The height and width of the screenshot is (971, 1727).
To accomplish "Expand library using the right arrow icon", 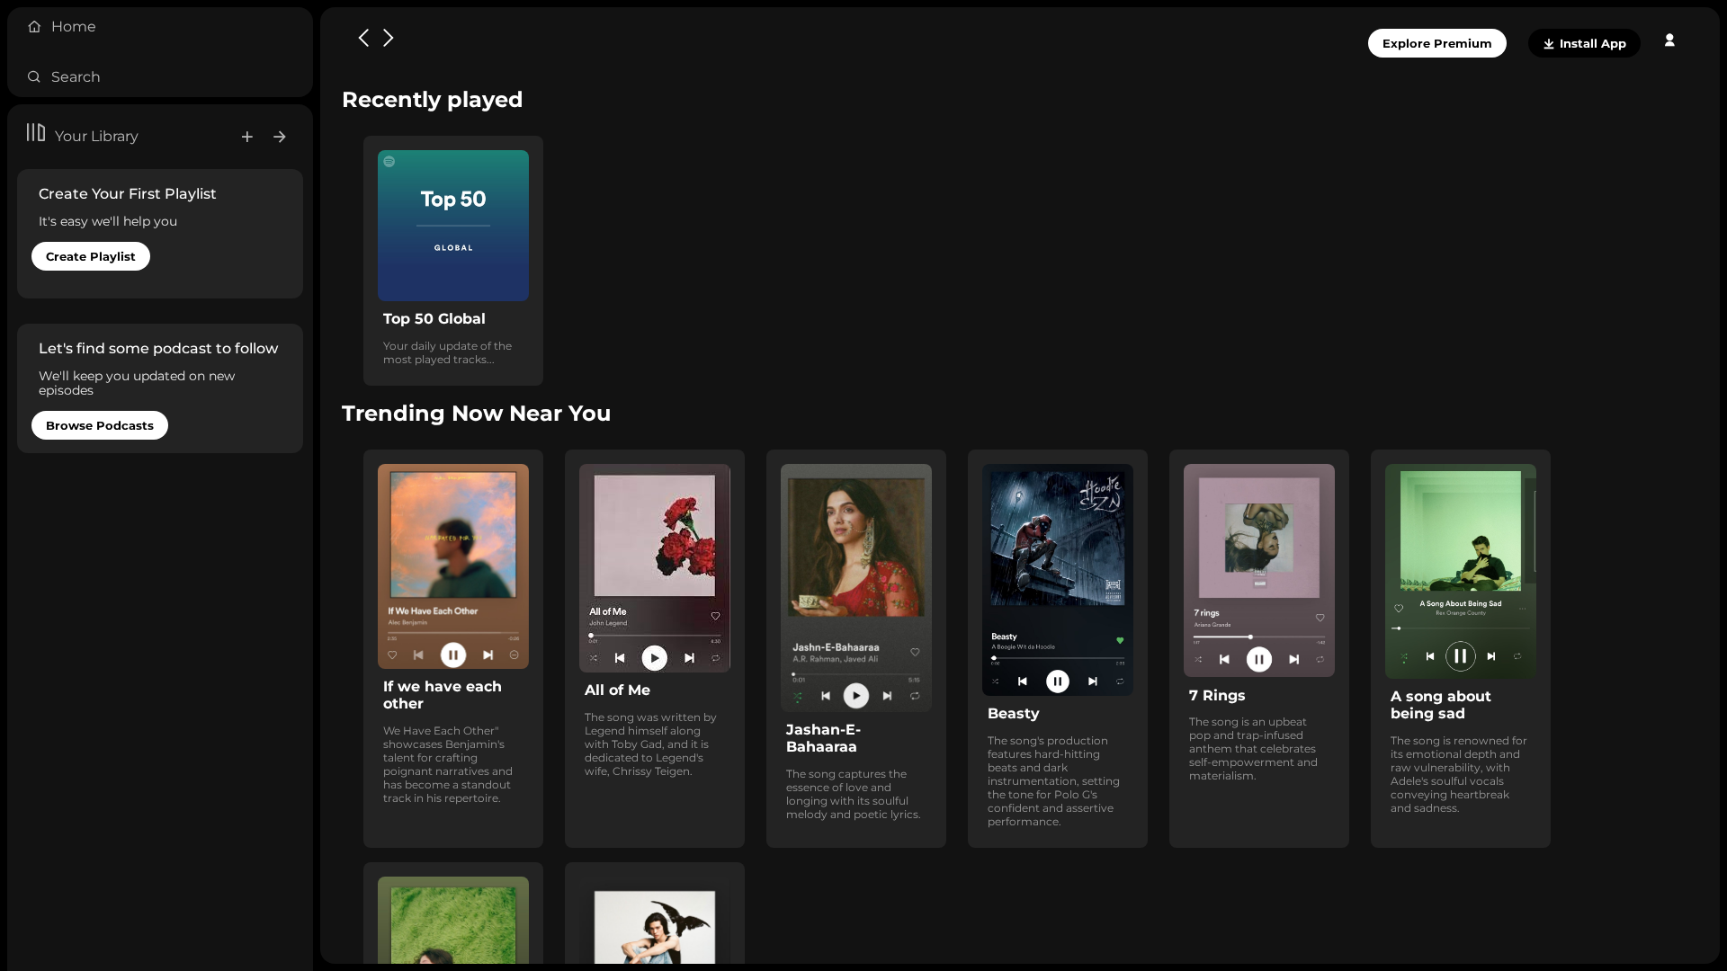I will (280, 137).
